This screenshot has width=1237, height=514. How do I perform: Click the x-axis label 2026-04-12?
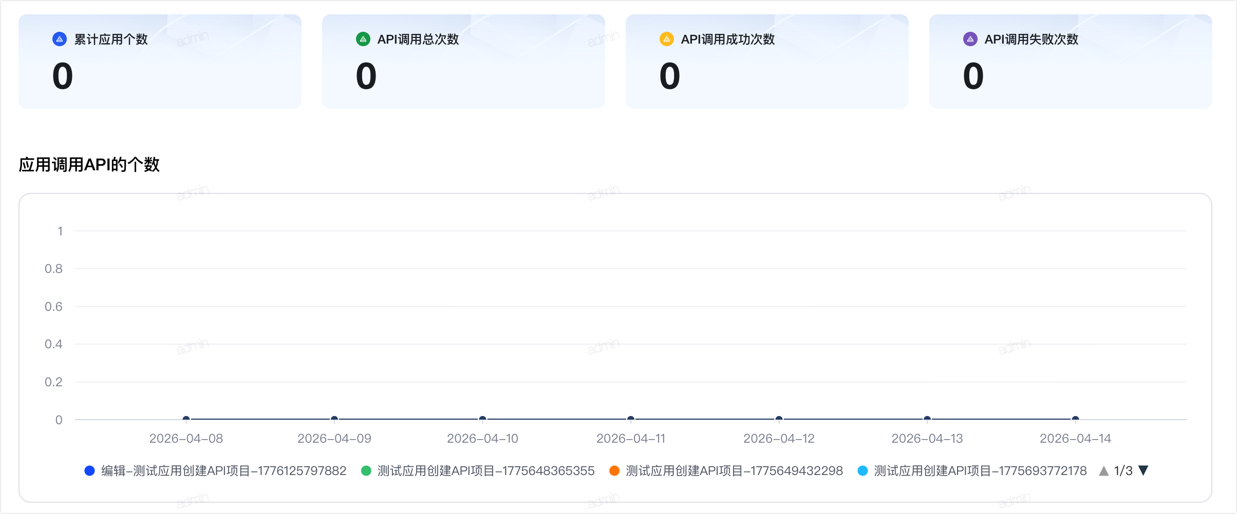click(x=779, y=439)
